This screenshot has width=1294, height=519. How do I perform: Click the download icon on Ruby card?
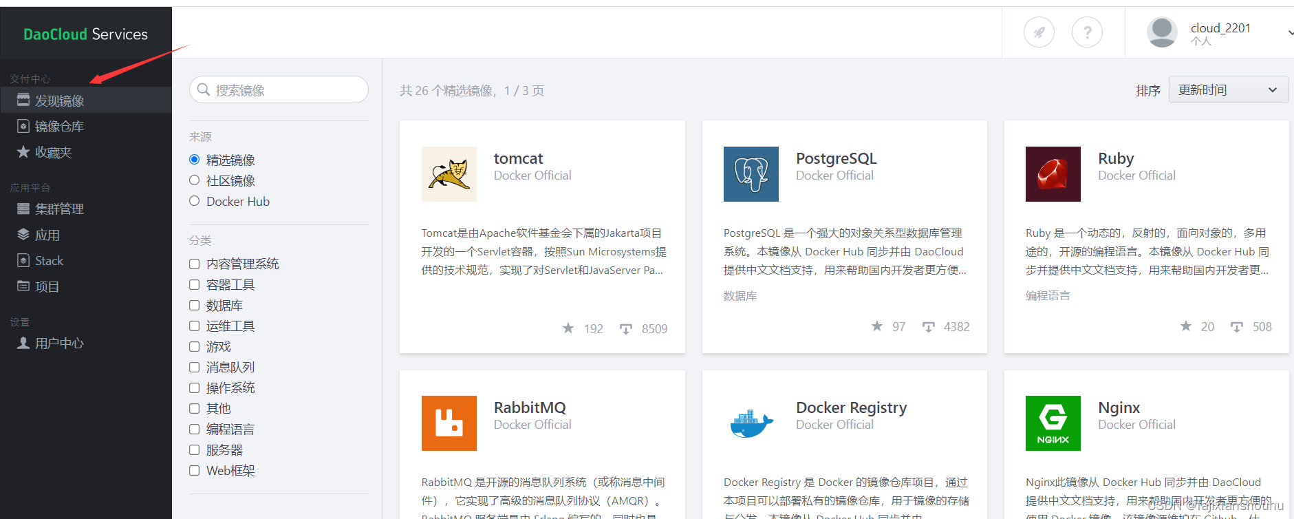click(1237, 326)
